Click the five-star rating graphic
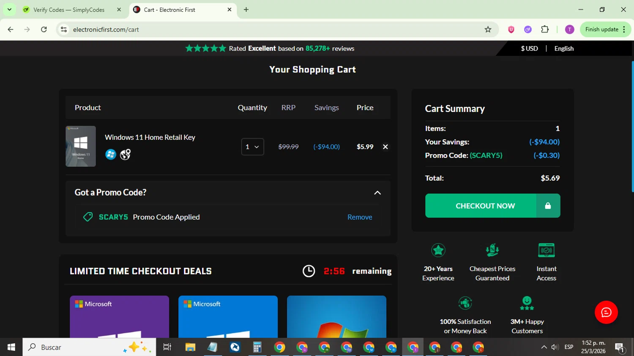The image size is (634, 356). tap(206, 49)
